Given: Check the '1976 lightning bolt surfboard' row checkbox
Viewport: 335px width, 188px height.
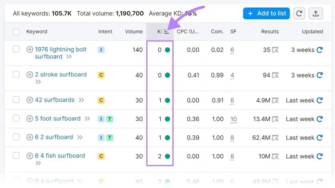Looking at the screenshot, I should (16, 49).
